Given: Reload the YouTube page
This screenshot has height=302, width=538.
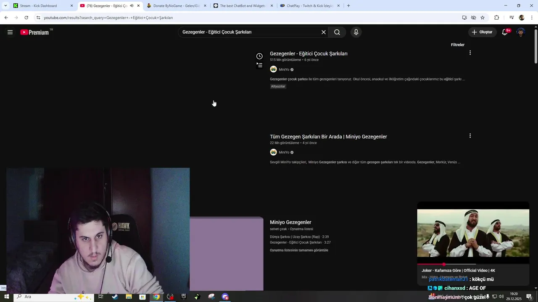Looking at the screenshot, I should [26, 18].
